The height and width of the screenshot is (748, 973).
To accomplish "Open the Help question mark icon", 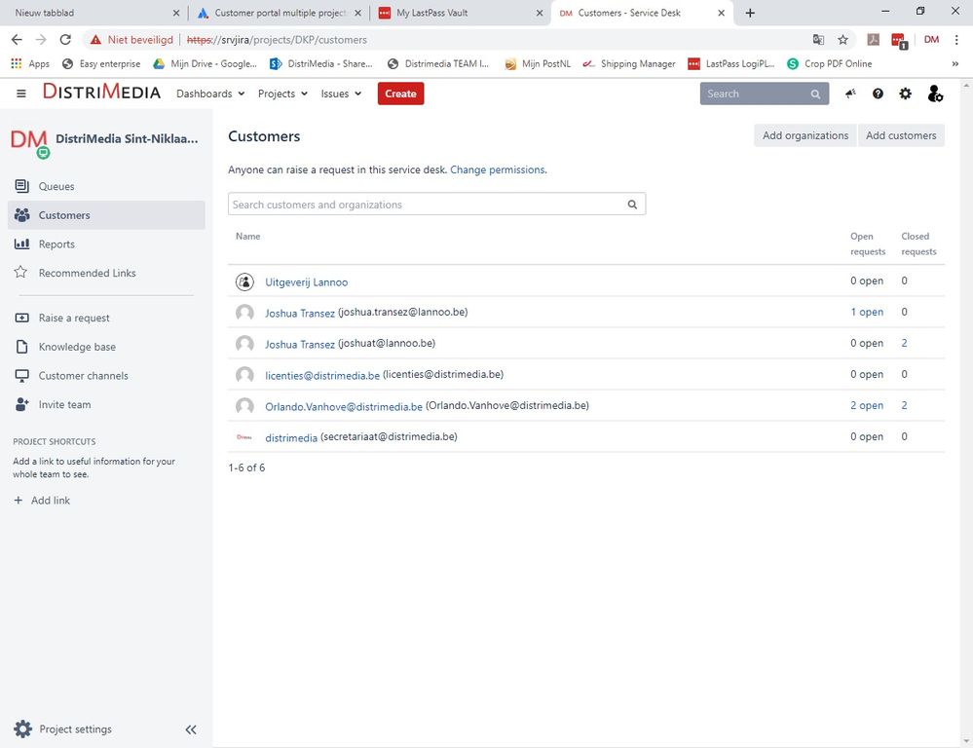I will pyautogui.click(x=878, y=93).
